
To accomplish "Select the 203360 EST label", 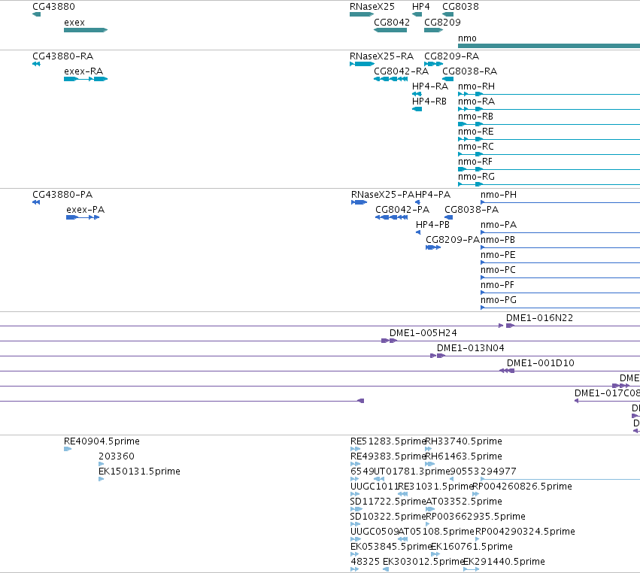I will (x=117, y=456).
